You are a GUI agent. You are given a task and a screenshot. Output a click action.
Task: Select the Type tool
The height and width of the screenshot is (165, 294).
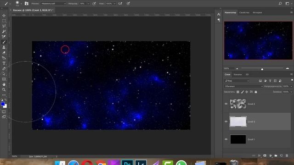click(4, 63)
